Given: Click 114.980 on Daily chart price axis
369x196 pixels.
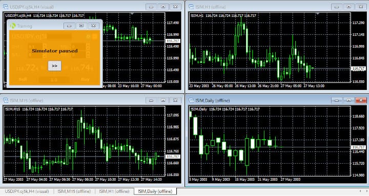Looking at the screenshot, I should pos(358,175).
